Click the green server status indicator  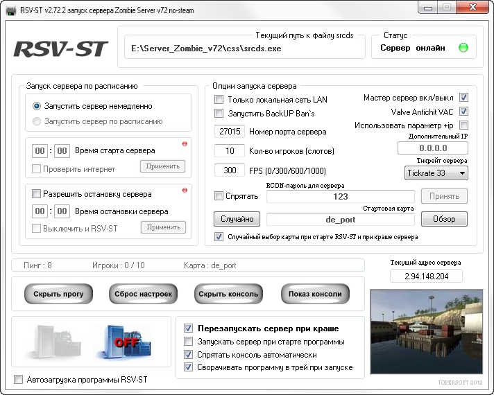463,48
